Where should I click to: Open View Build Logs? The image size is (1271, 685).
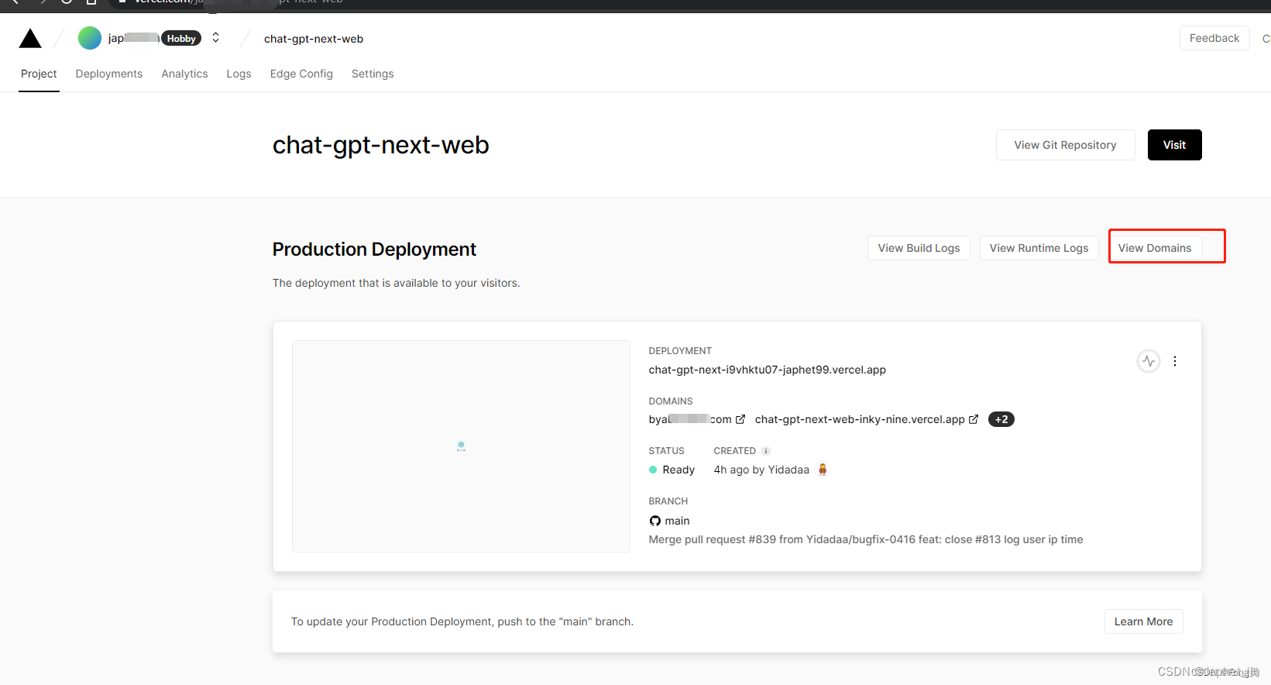(x=919, y=248)
